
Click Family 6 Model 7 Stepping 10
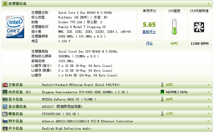[x=82, y=27]
